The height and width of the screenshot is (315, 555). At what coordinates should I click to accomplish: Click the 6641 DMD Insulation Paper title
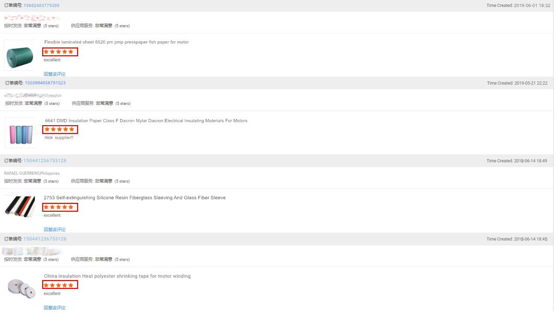tap(146, 121)
